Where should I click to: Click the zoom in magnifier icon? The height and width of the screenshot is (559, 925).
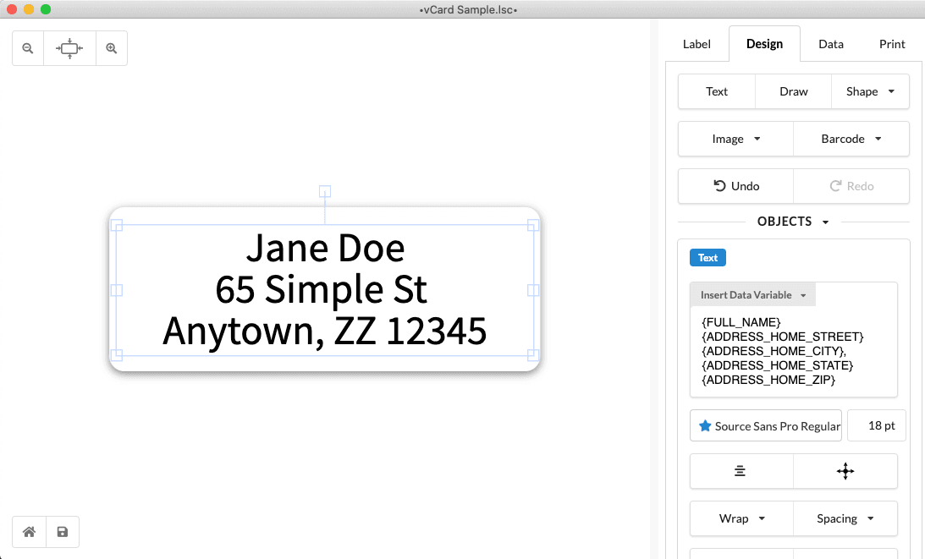[111, 49]
